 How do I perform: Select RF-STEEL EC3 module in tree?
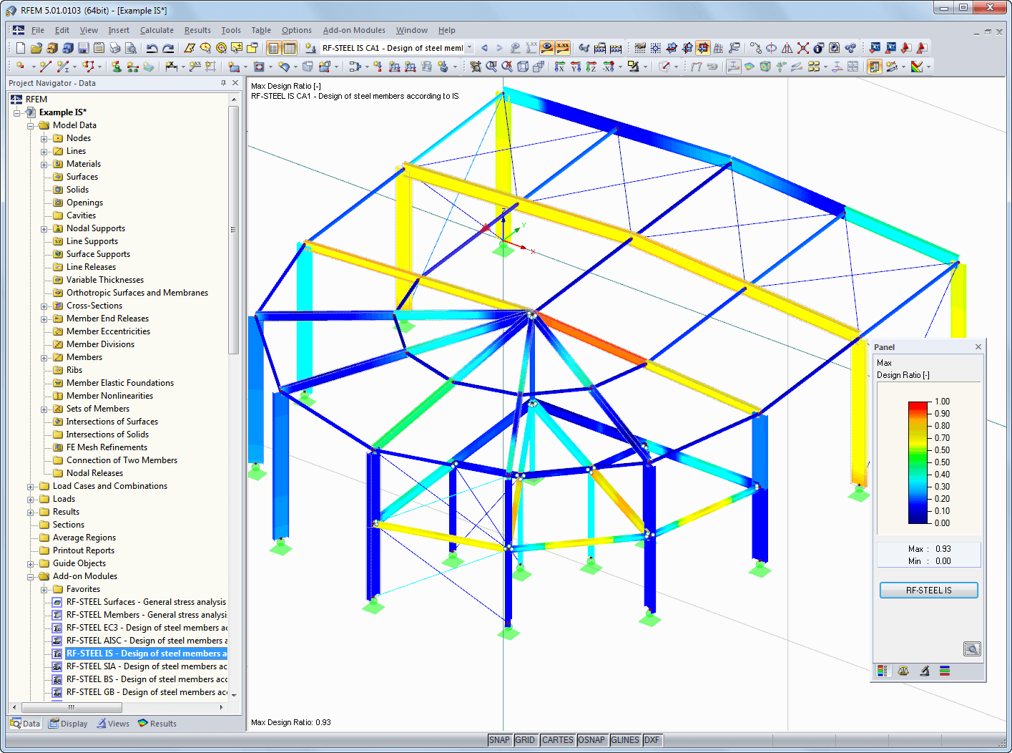[147, 628]
